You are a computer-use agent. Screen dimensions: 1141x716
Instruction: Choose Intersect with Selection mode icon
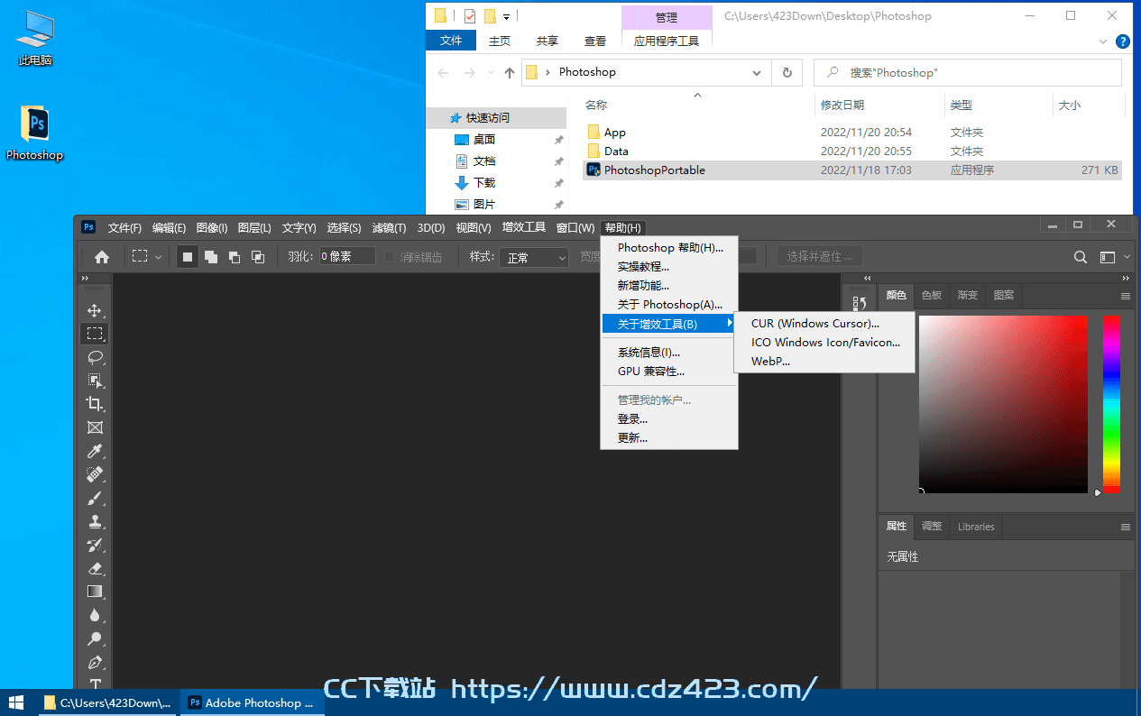click(258, 257)
